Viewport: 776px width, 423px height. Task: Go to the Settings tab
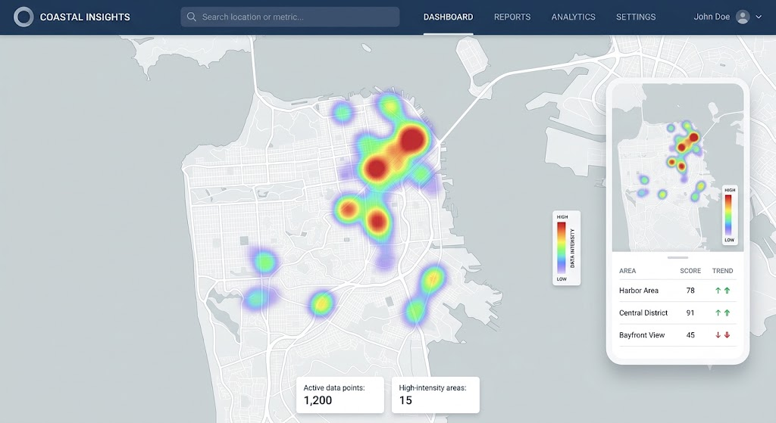tap(636, 17)
